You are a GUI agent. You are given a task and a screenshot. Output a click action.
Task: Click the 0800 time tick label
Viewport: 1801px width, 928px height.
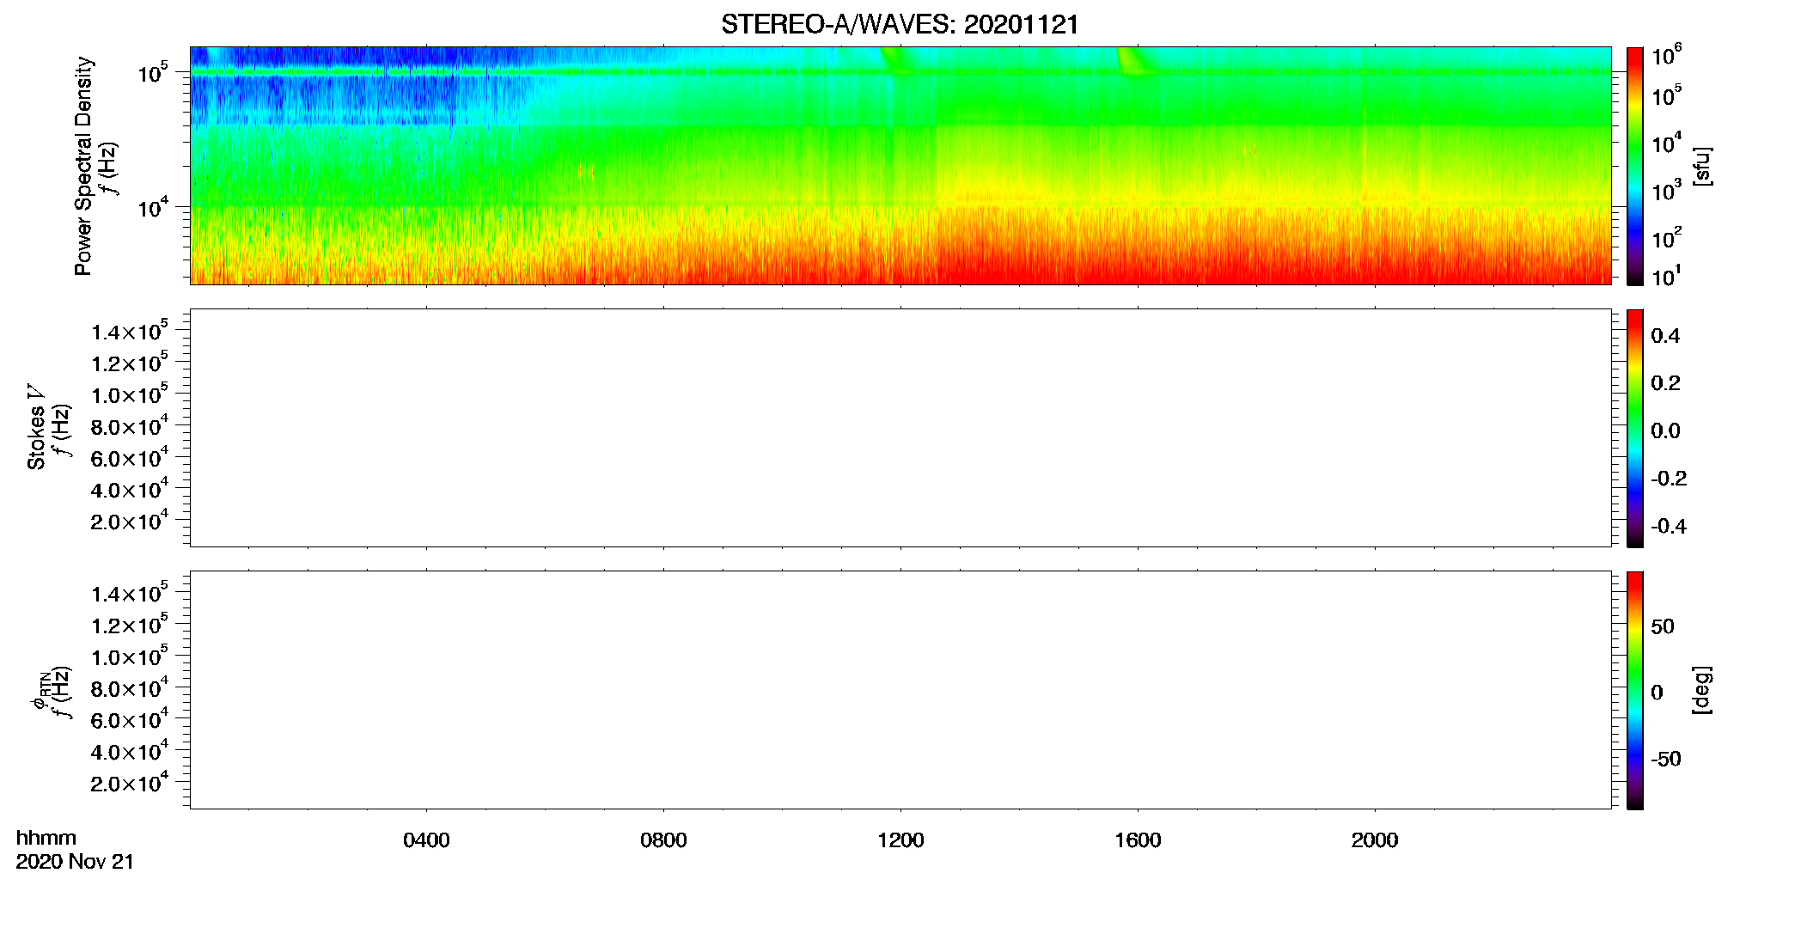click(x=663, y=840)
